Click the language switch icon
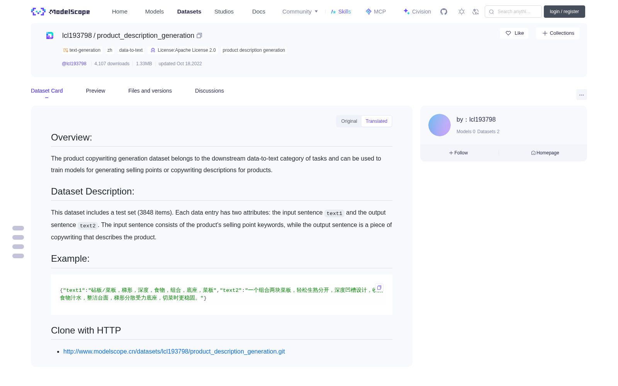618x386 pixels. pos(475,12)
